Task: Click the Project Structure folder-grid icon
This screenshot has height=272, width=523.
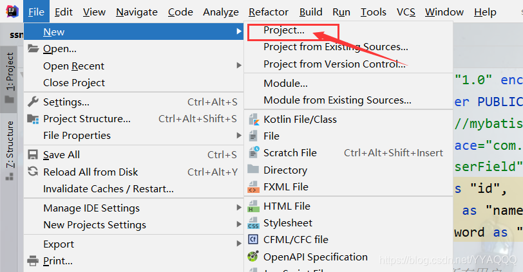Action: click(x=33, y=118)
